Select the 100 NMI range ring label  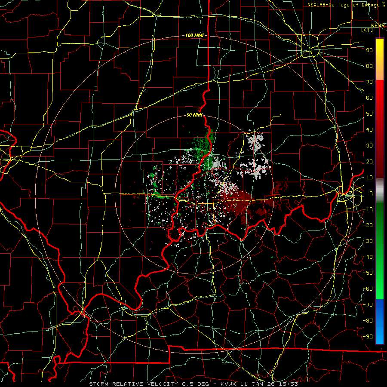tap(194, 35)
